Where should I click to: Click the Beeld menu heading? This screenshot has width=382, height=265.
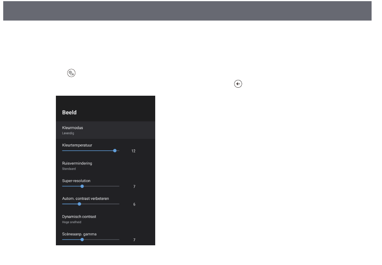click(x=69, y=113)
